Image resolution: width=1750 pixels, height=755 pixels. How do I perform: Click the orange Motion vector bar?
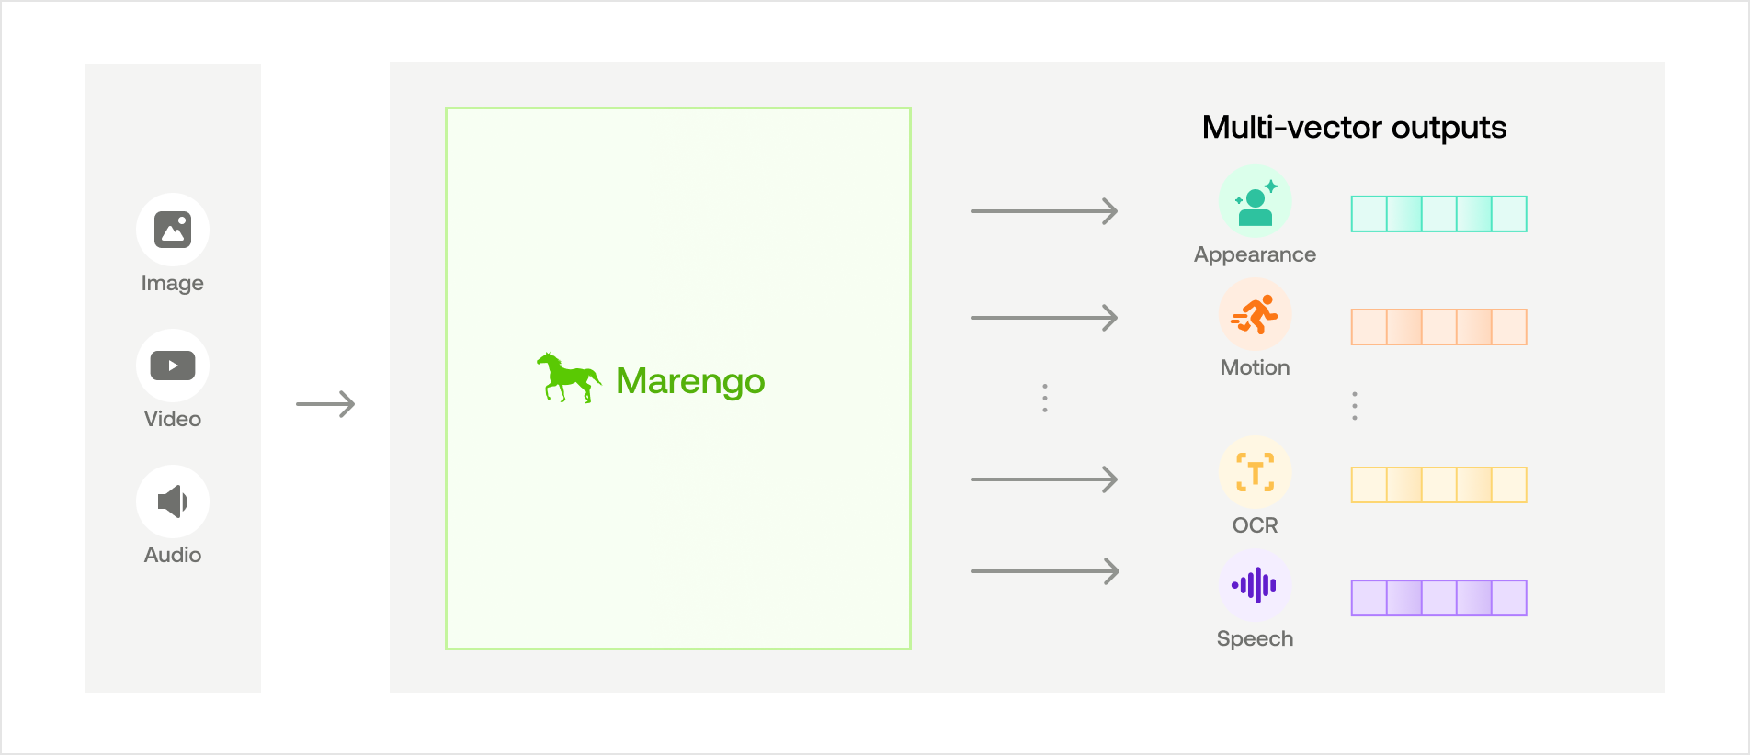pos(1438,327)
